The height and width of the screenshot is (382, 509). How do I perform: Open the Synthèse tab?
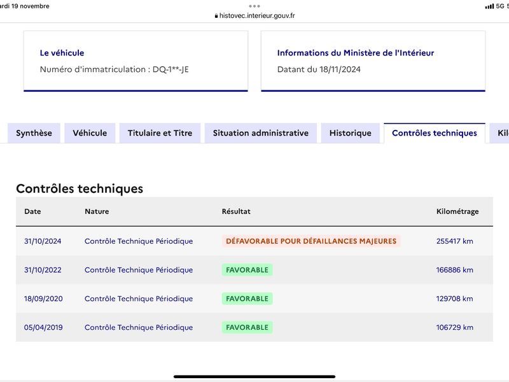pyautogui.click(x=34, y=133)
